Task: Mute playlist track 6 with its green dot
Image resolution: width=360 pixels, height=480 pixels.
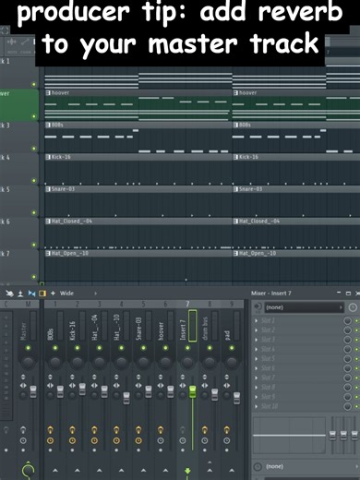Action: point(34,245)
